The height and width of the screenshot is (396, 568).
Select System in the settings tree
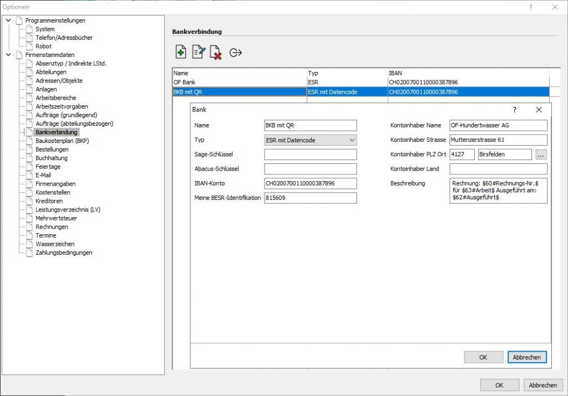click(45, 29)
